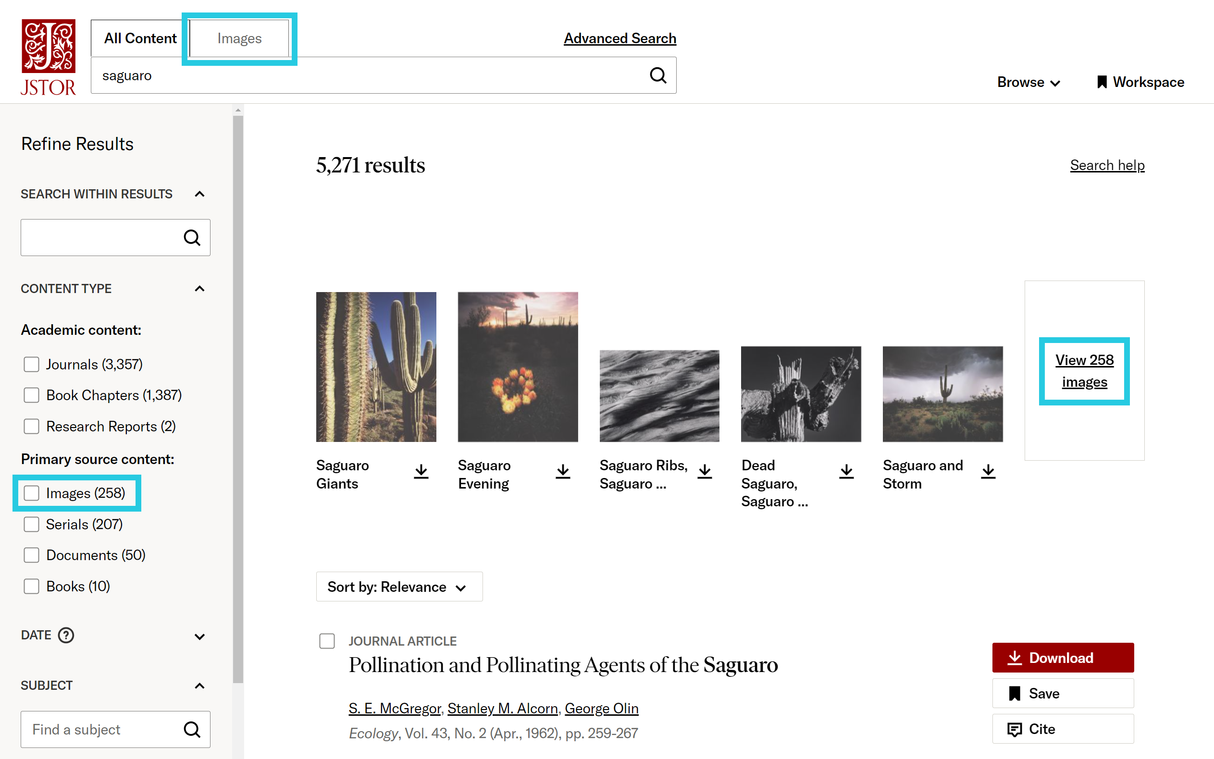Click the red Download button
This screenshot has width=1214, height=759.
(x=1063, y=658)
